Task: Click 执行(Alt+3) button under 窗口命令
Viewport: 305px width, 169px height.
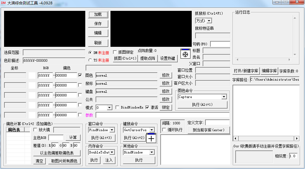Action: tap(101, 138)
